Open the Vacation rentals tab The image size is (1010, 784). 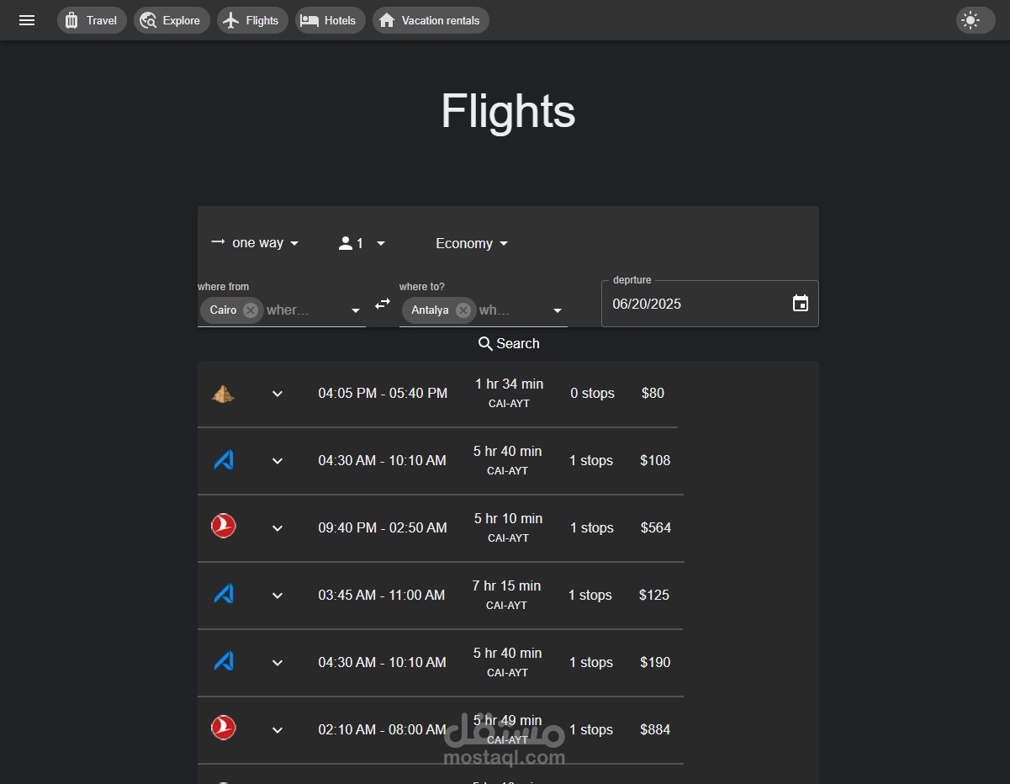[x=431, y=20]
